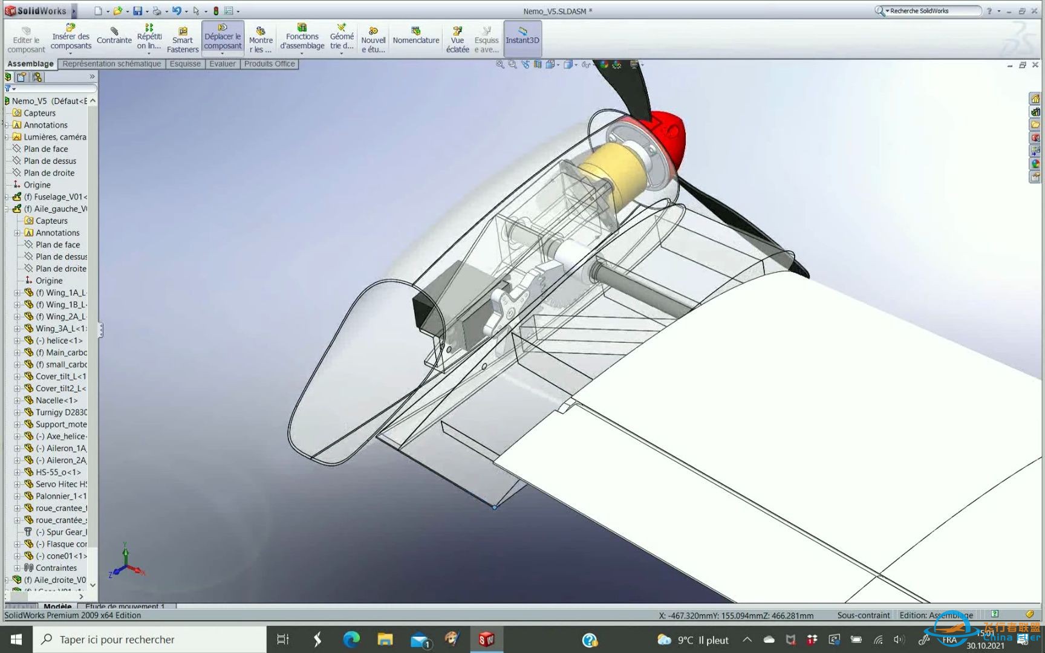Click the Select cursor tool

point(196,11)
